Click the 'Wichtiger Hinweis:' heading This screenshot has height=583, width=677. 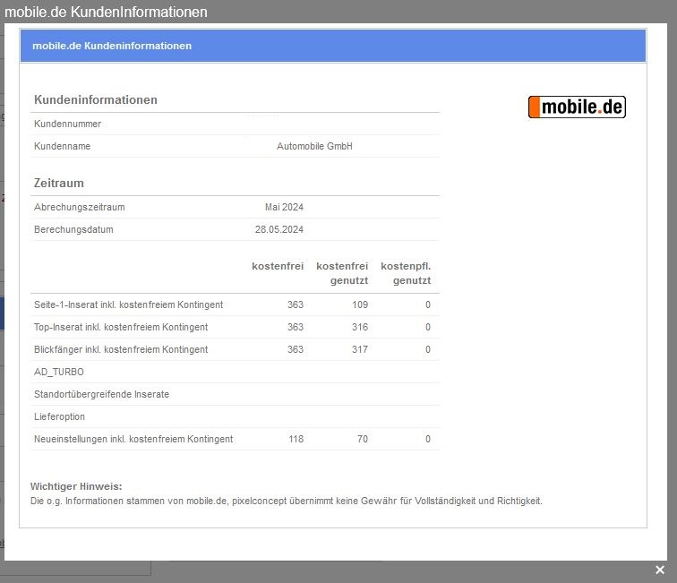pos(76,486)
